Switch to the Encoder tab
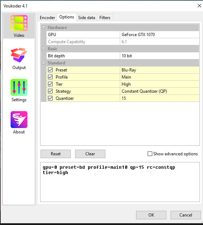This screenshot has height=225, width=203. (x=47, y=18)
